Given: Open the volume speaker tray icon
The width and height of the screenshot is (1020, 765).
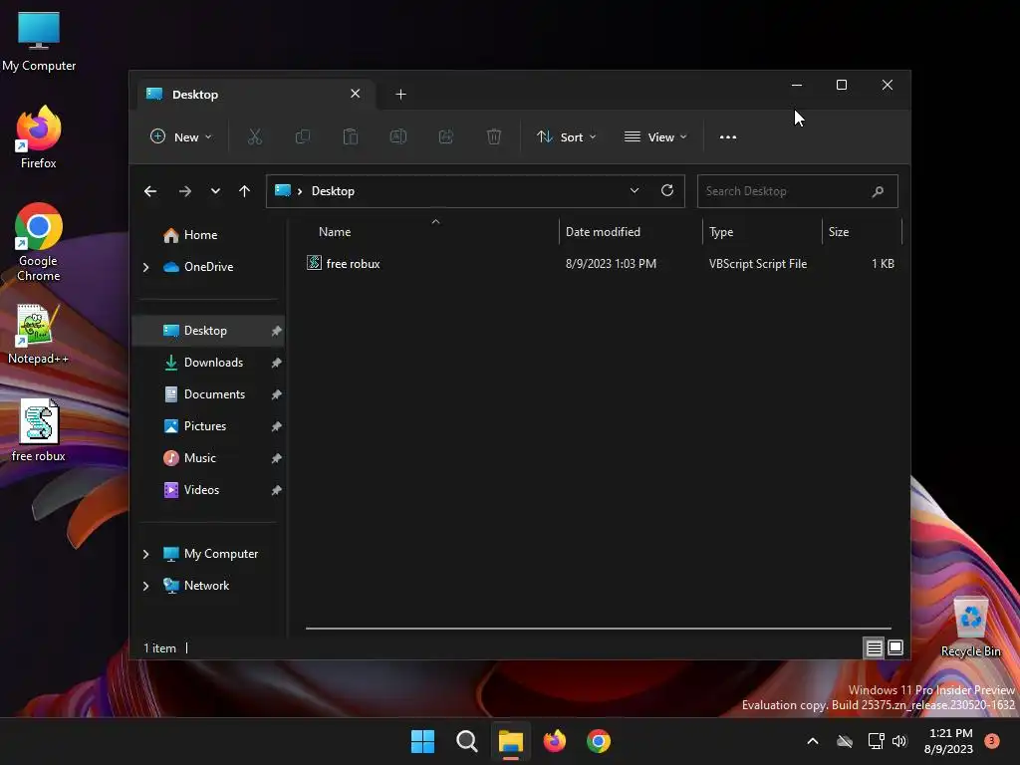Looking at the screenshot, I should coord(899,741).
